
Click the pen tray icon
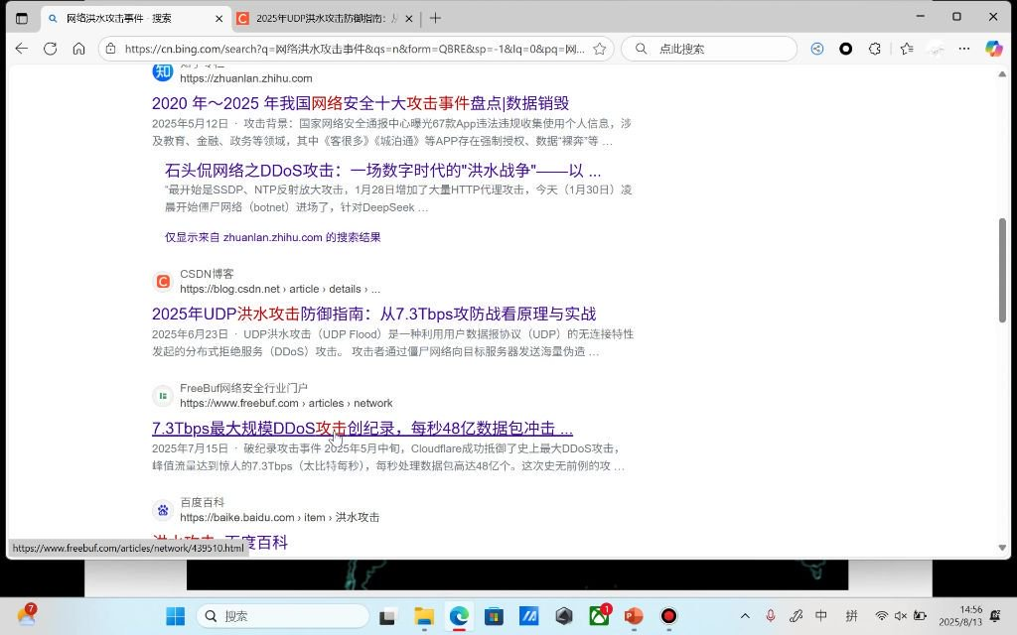coord(796,616)
